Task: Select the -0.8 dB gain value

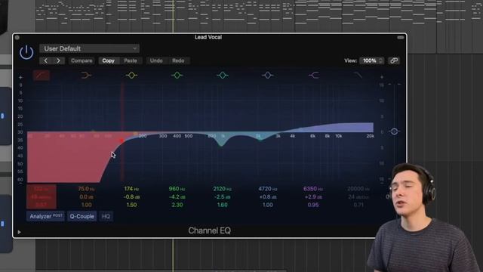Action: click(x=131, y=196)
